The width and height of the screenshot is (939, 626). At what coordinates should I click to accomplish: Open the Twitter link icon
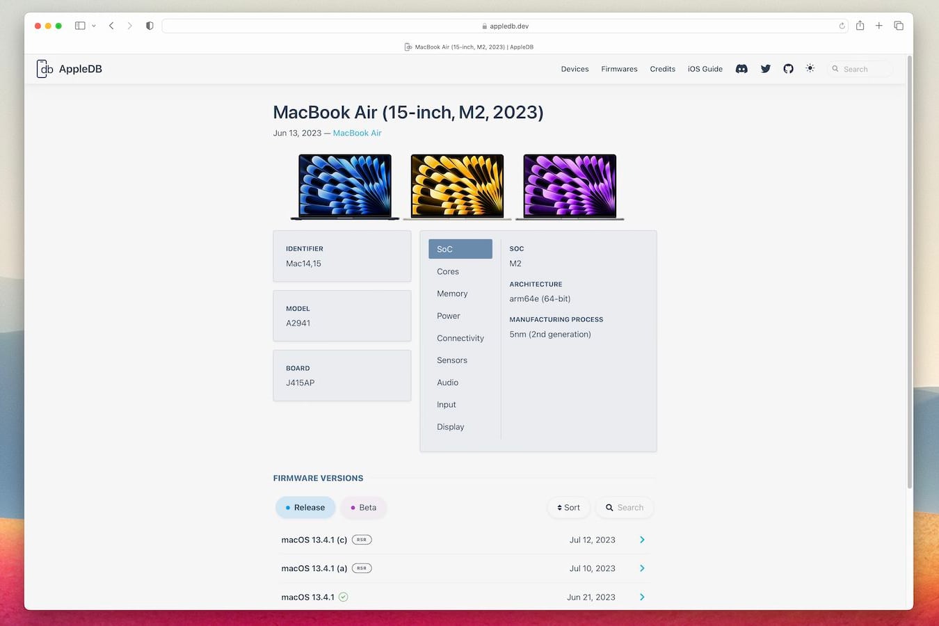point(765,69)
